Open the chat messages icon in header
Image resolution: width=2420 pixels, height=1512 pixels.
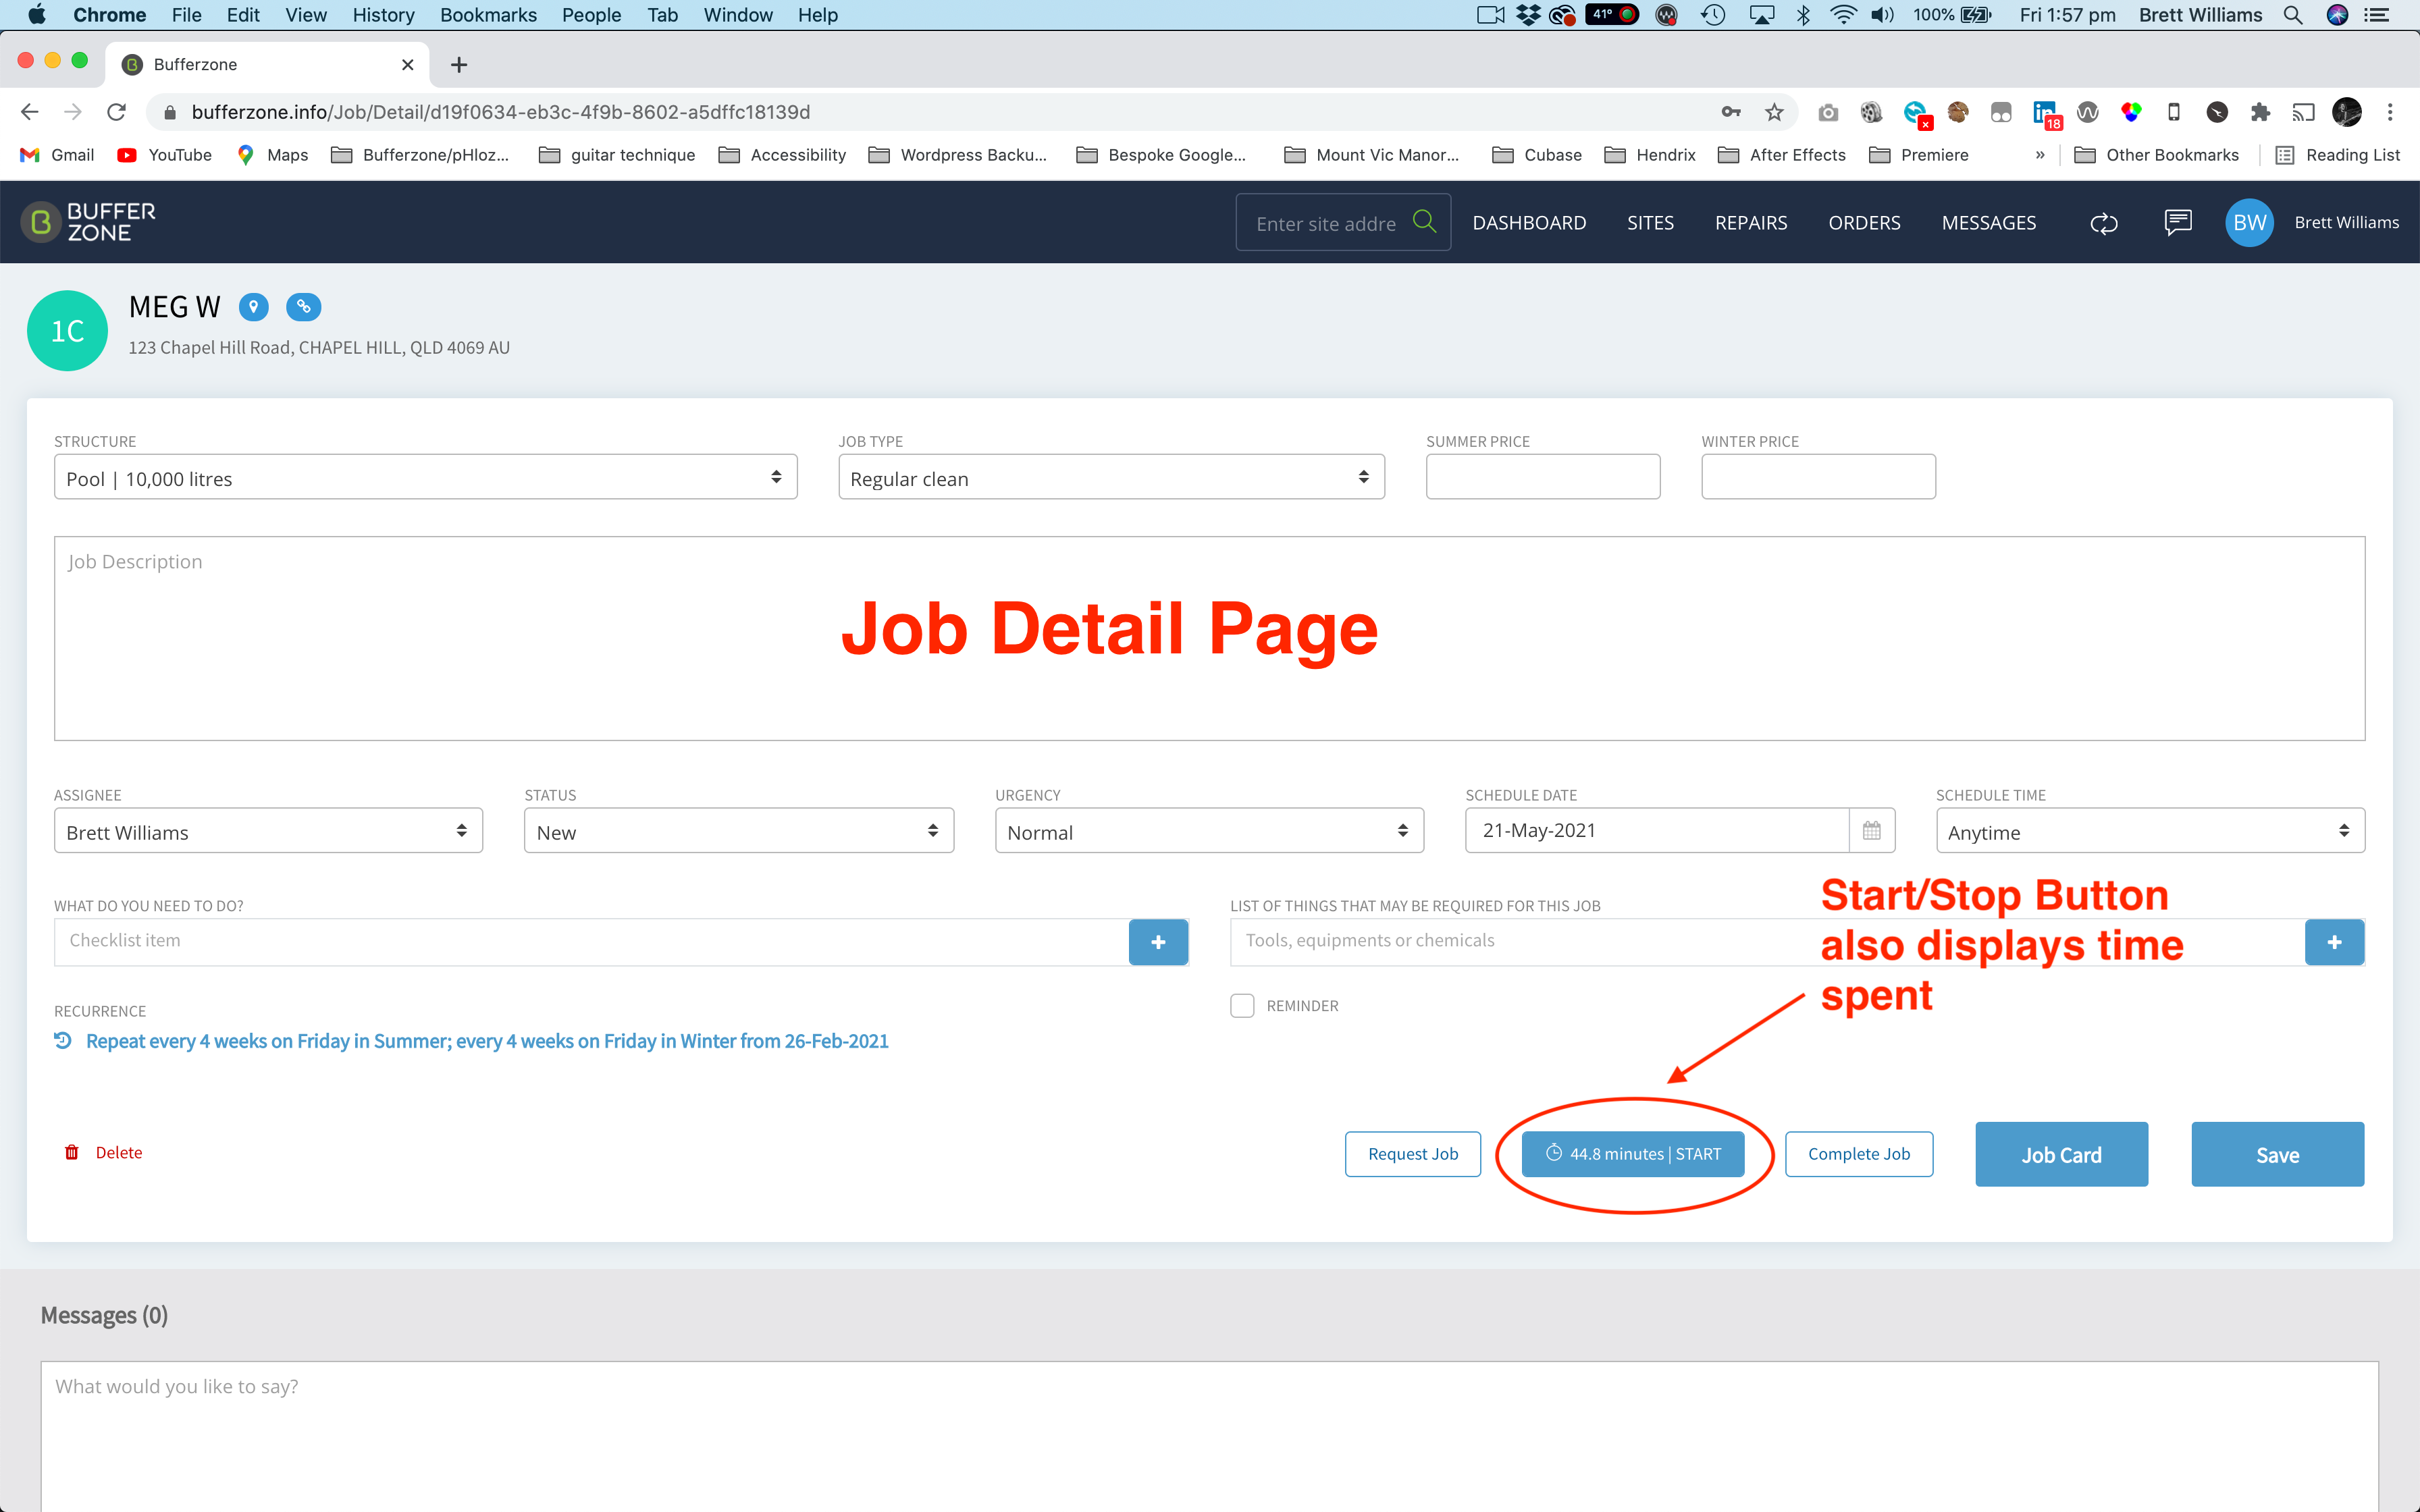(2178, 222)
